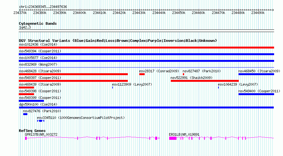The image size is (283, 156).
Task: Click the blue dgv590n100 (Coe2014) bar
Action: point(146,107)
